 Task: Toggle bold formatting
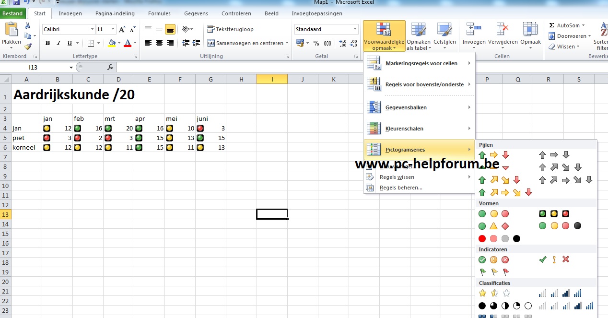(47, 43)
